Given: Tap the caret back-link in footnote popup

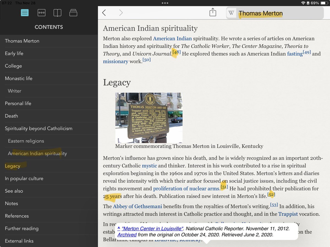Looking at the screenshot, I should coord(119,228).
